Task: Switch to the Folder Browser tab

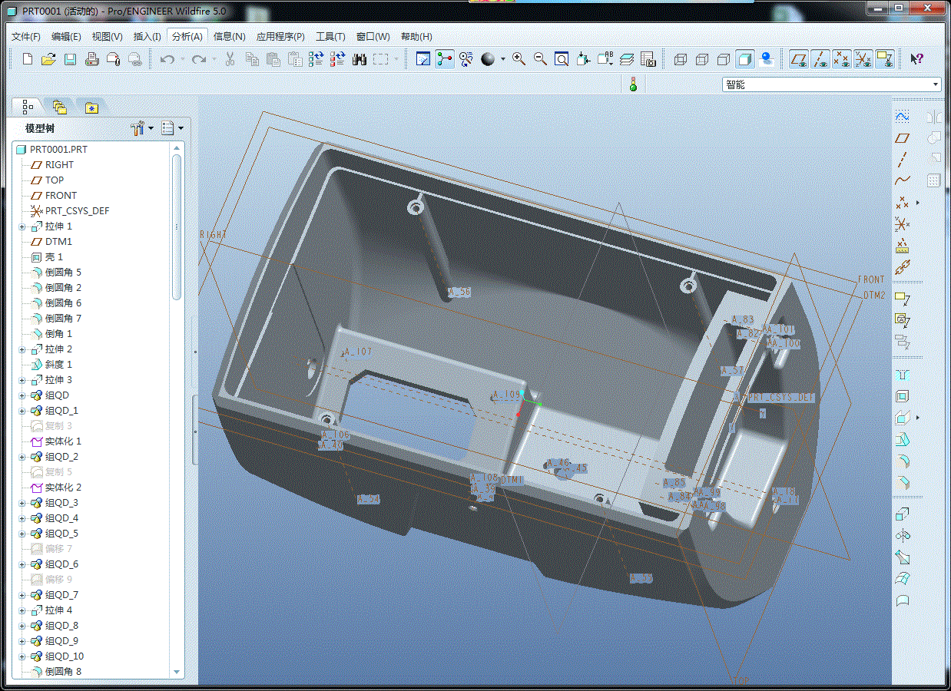Action: pos(59,107)
